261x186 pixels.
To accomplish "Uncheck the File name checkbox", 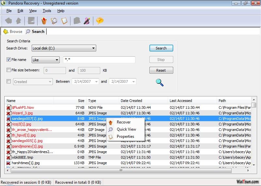I will point(9,60).
